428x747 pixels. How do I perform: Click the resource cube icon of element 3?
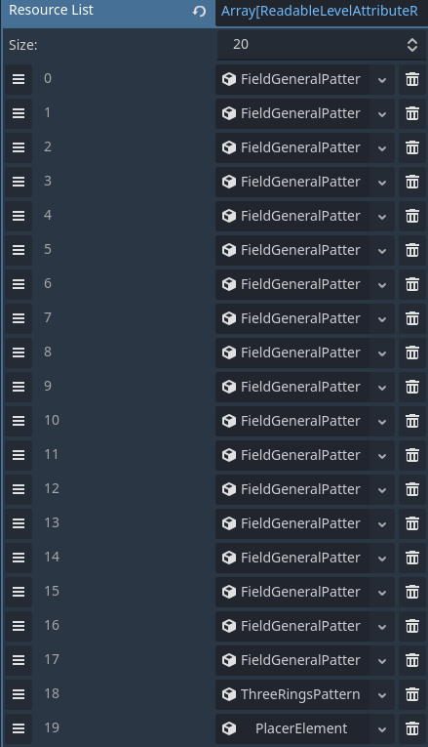(229, 182)
